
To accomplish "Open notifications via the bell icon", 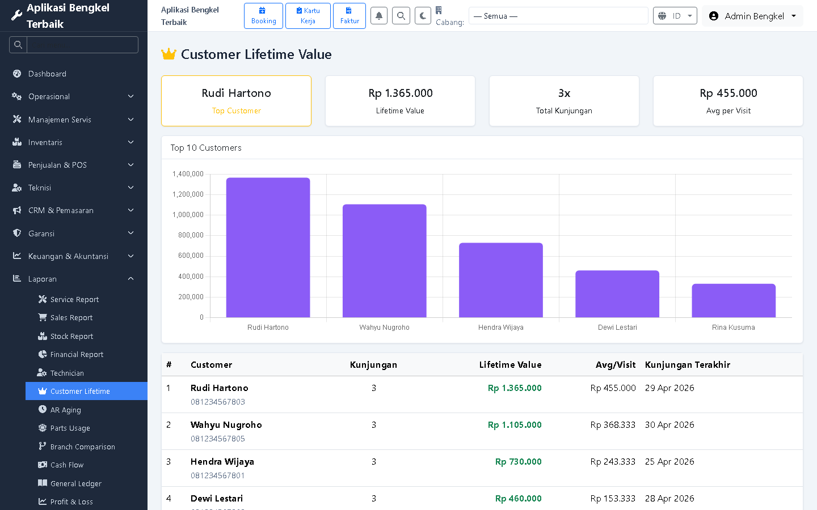I will 379,16.
